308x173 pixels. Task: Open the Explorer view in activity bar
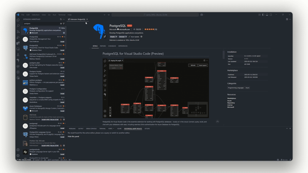pyautogui.click(x=18, y=20)
